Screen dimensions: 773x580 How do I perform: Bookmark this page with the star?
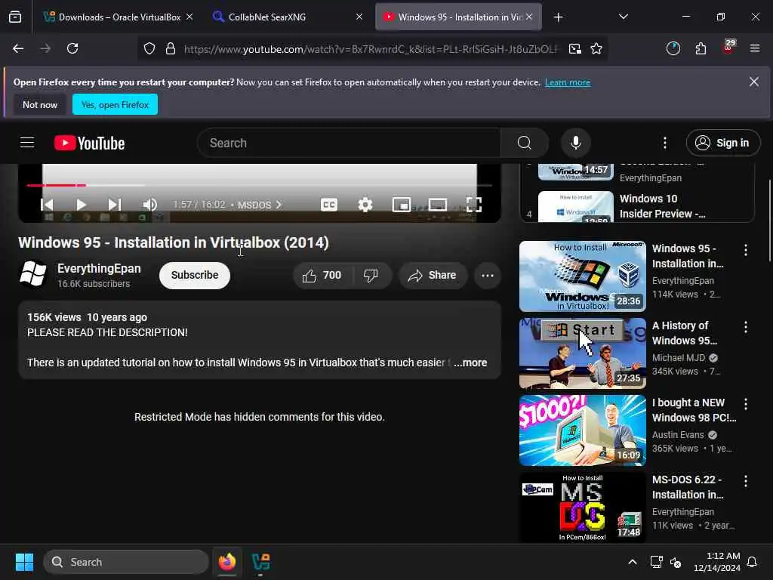pyautogui.click(x=596, y=49)
